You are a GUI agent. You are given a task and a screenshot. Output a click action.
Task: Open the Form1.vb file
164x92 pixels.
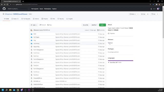(36, 56)
